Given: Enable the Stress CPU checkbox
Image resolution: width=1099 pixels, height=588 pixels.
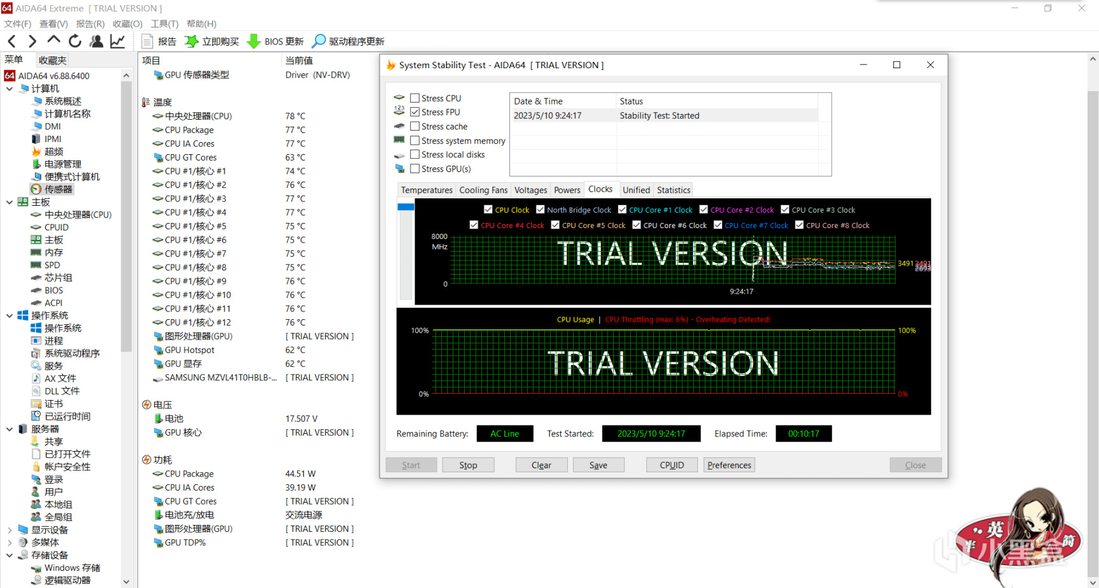Looking at the screenshot, I should coord(415,98).
